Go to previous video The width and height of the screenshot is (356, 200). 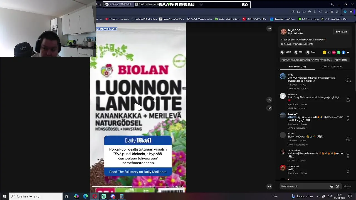tap(269, 100)
